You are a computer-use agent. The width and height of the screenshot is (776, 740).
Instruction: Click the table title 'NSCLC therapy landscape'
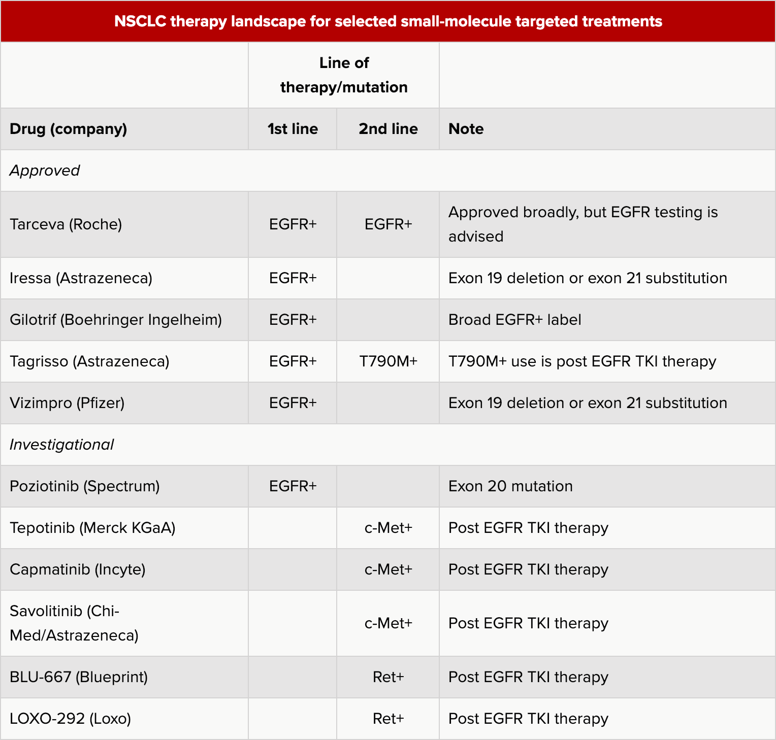388,21
